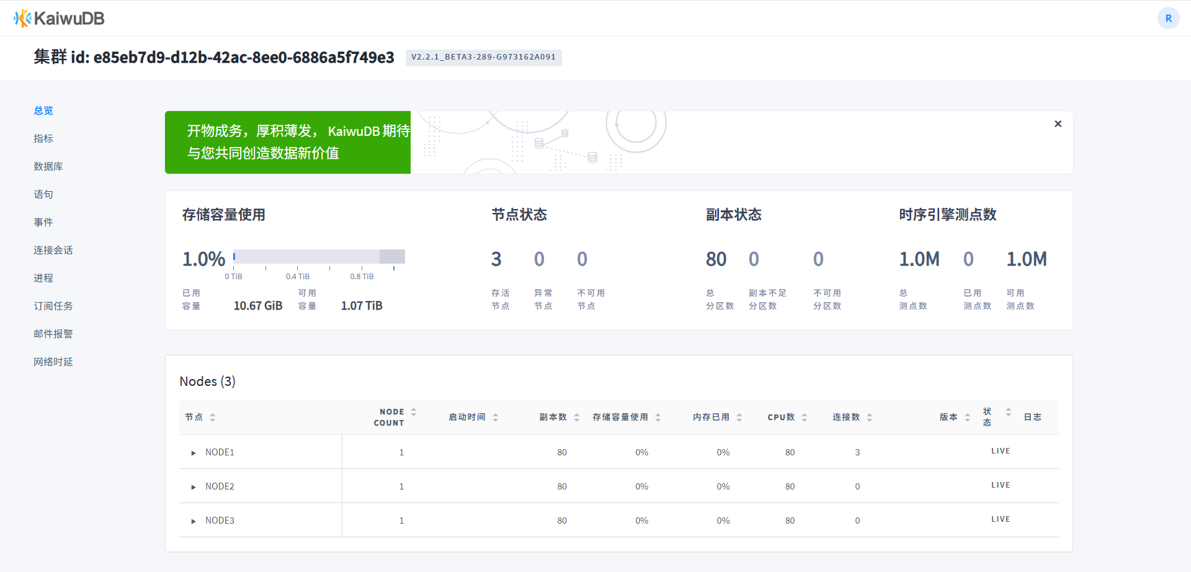Sort by 连接数 column arrows
Screen dimensions: 1191x572
tap(869, 418)
